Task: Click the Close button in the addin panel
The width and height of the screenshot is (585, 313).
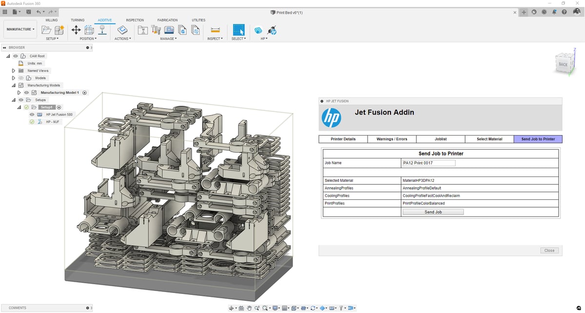Action: click(x=549, y=251)
